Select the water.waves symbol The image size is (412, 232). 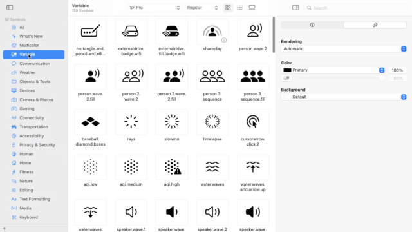pyautogui.click(x=212, y=168)
